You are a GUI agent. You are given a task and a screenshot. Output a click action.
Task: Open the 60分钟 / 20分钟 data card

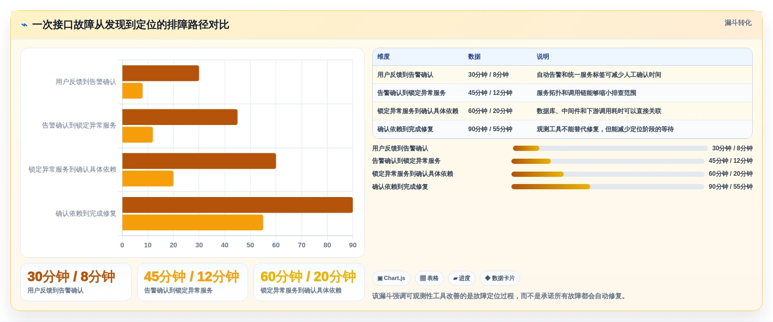tap(309, 282)
